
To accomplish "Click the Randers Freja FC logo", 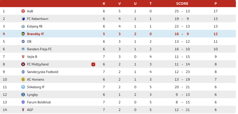I will 23,49.
